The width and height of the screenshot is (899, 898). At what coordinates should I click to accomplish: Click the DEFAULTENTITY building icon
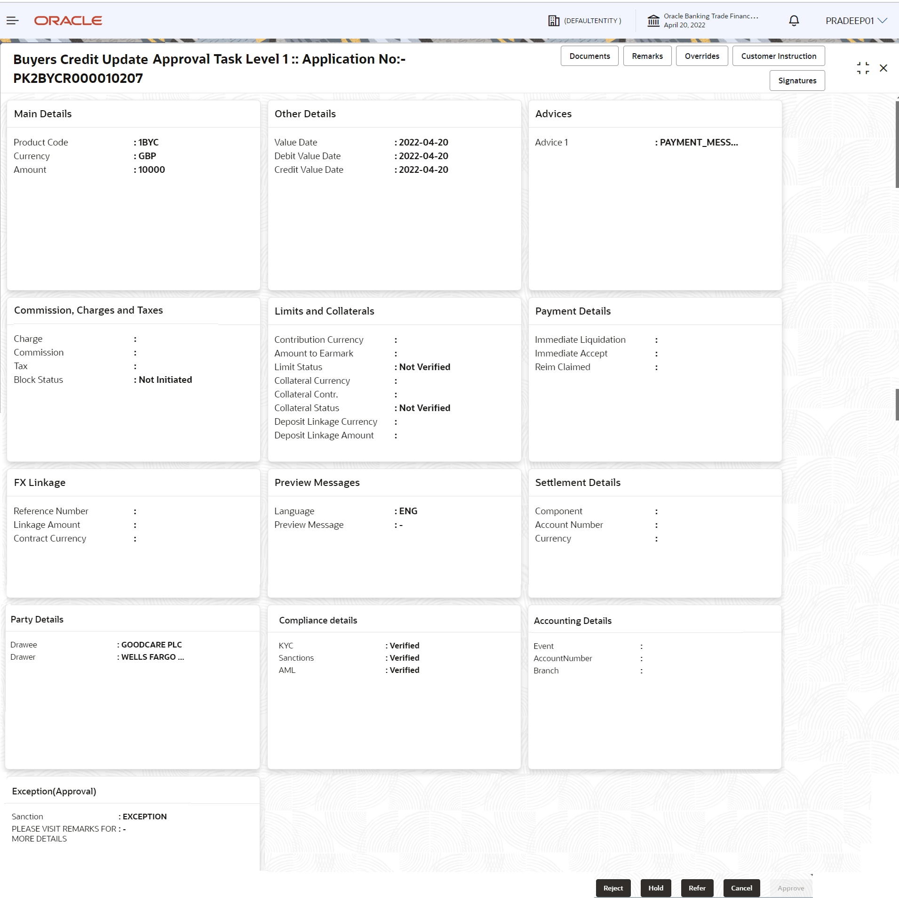pos(553,20)
